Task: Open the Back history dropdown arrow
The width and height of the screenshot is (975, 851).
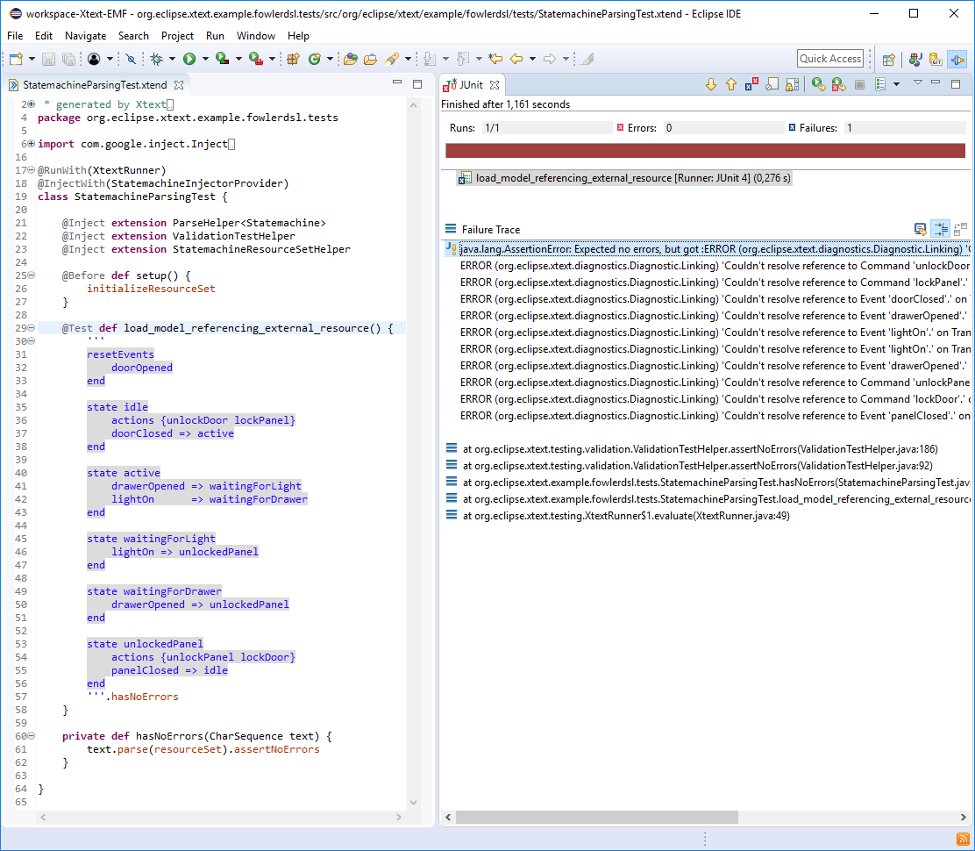Action: (x=532, y=59)
